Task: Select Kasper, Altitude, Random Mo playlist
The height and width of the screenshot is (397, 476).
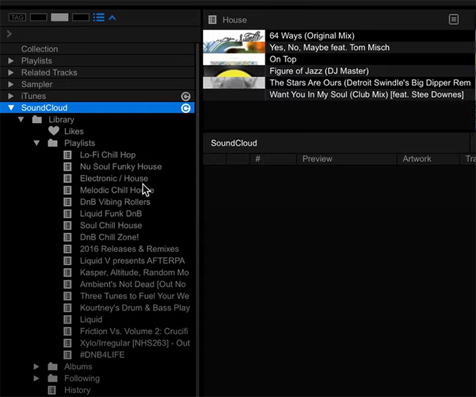Action: click(x=134, y=272)
